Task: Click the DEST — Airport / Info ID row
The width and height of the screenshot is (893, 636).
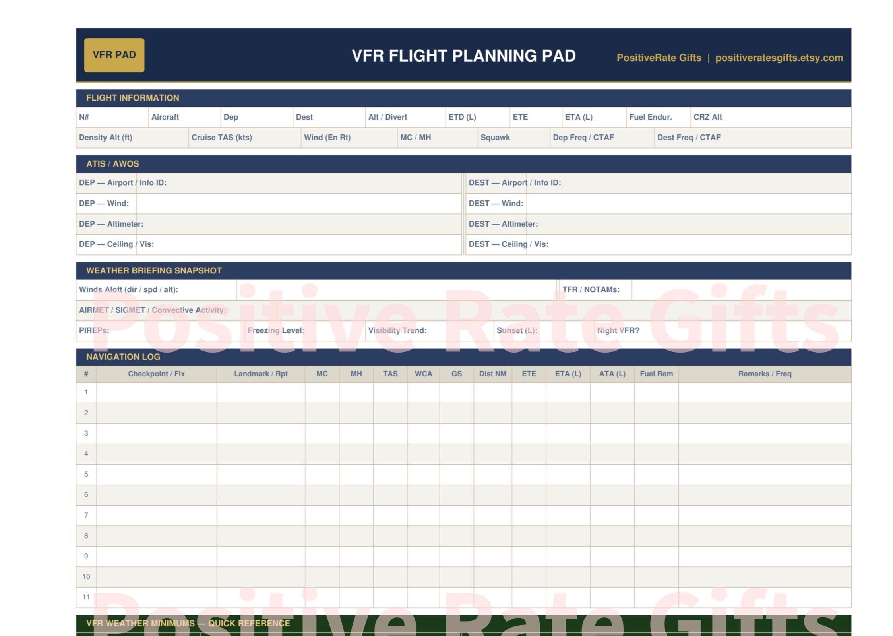Action: click(659, 183)
